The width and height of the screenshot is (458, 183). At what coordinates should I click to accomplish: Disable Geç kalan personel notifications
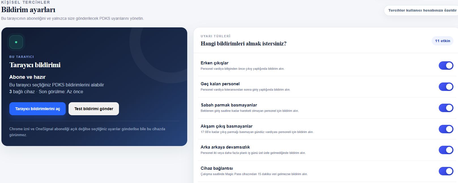(x=446, y=87)
